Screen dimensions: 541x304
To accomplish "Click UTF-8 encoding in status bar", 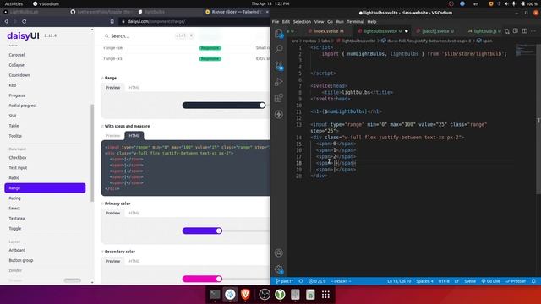I will tap(444, 281).
